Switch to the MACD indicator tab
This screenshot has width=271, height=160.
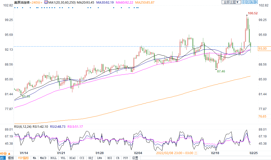(43, 158)
